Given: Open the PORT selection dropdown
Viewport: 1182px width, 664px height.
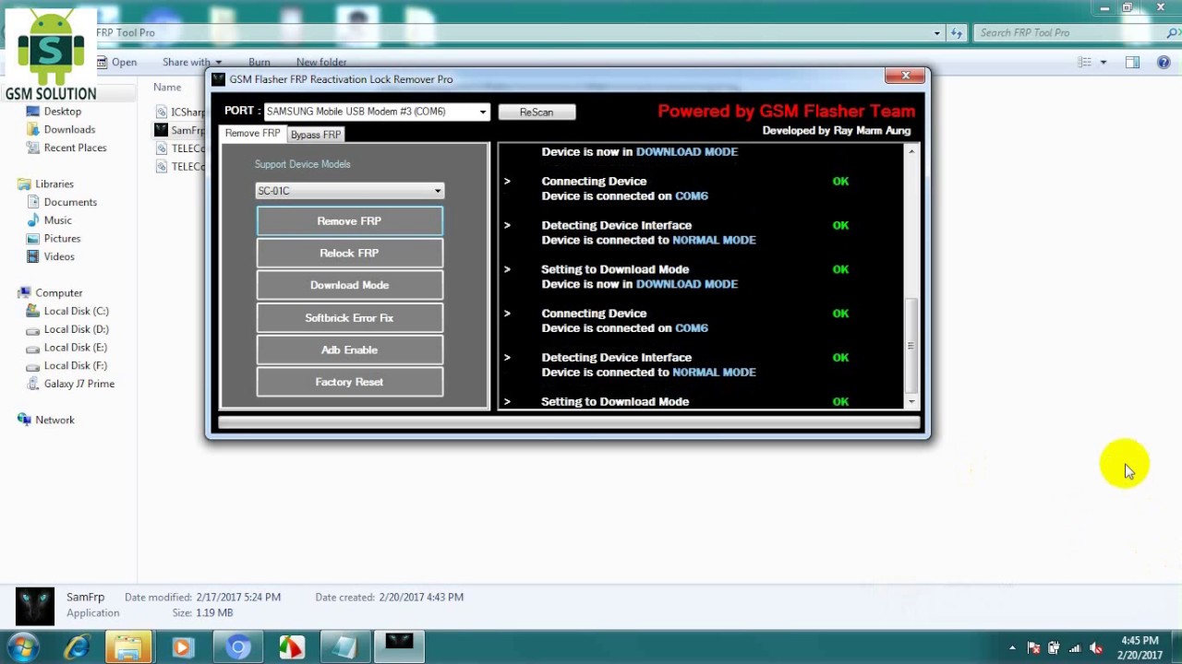Looking at the screenshot, I should [482, 112].
